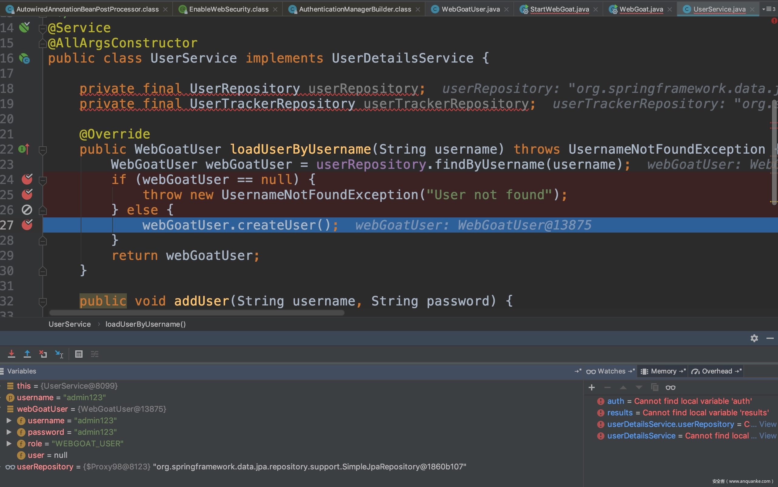Click View link for userDetailsService watch
The width and height of the screenshot is (778, 487).
767,436
